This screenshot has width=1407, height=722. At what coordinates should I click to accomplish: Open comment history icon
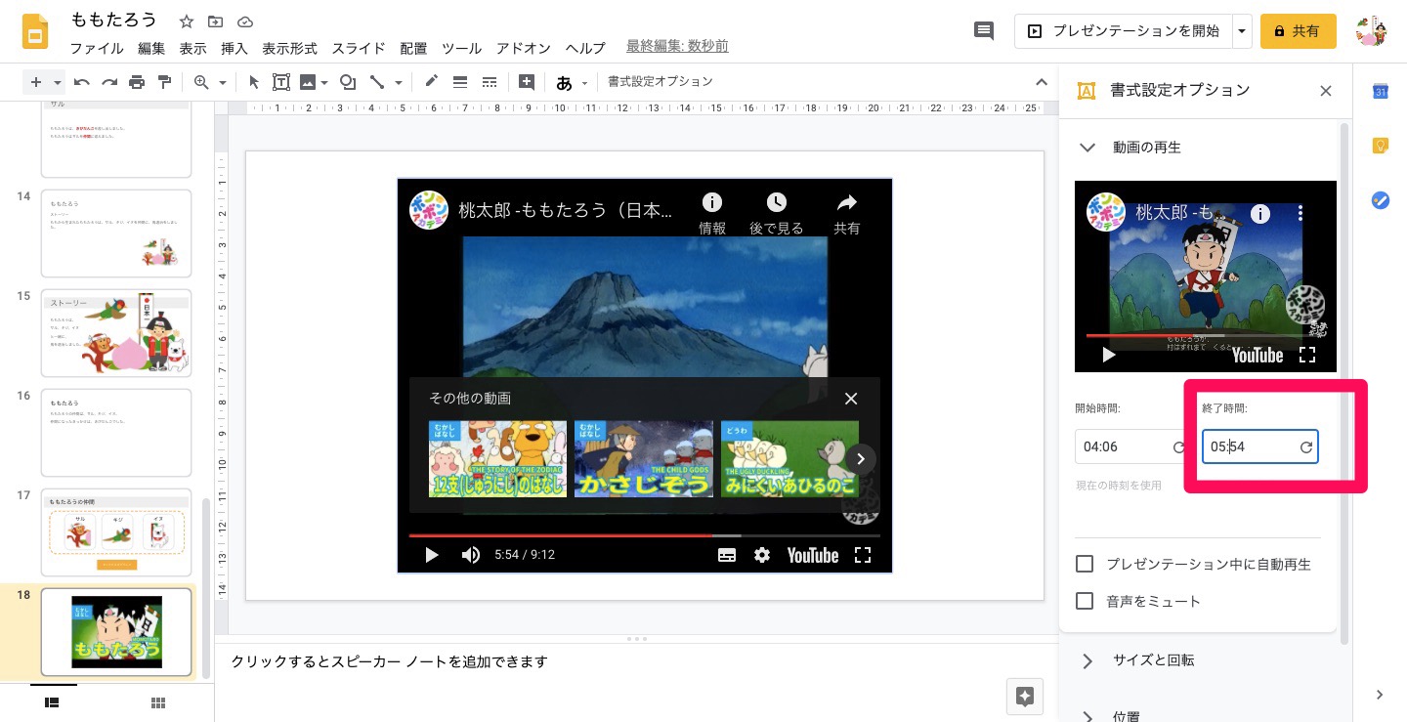984,30
